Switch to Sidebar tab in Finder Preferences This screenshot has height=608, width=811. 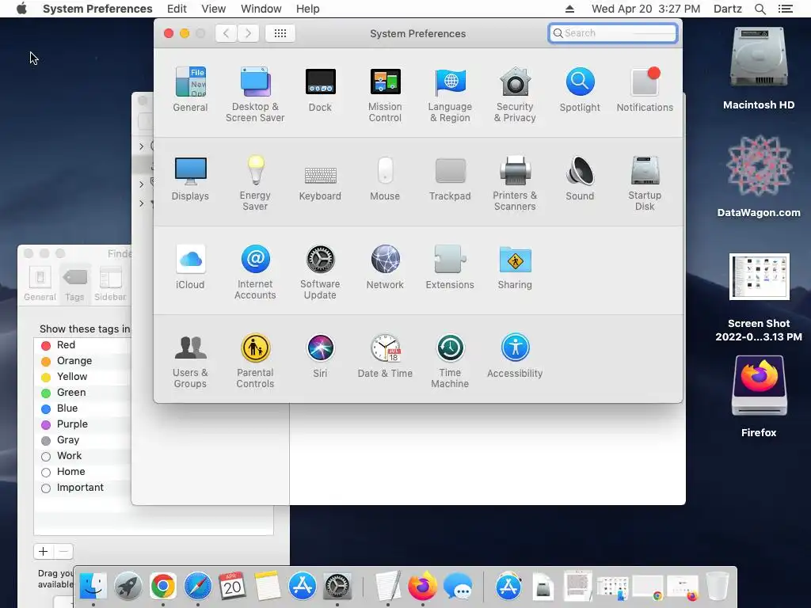110,283
